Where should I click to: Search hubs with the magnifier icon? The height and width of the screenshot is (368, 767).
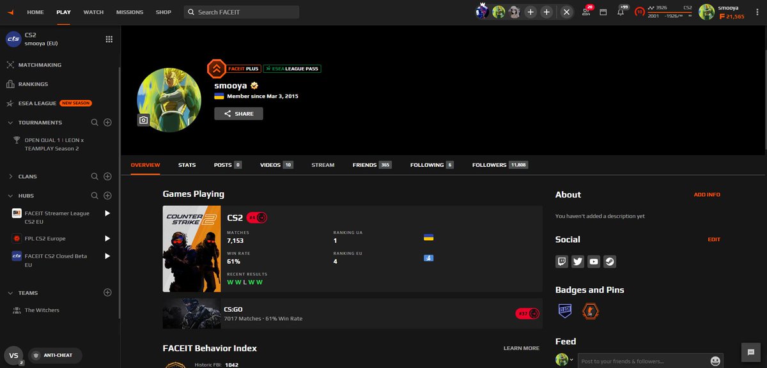[95, 195]
